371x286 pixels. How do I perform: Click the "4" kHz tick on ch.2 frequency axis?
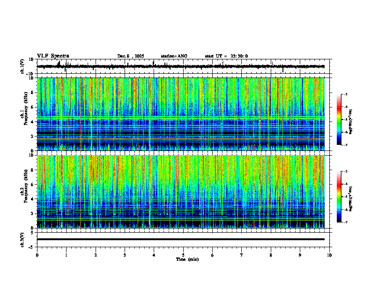[32, 199]
